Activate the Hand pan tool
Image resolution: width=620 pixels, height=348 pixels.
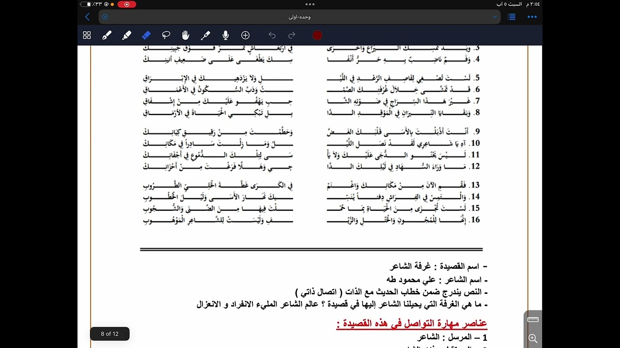coord(186,35)
